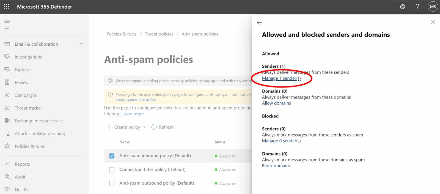The image size is (440, 194).
Task: Close the Allowed and blocked senders panel
Action: (433, 22)
